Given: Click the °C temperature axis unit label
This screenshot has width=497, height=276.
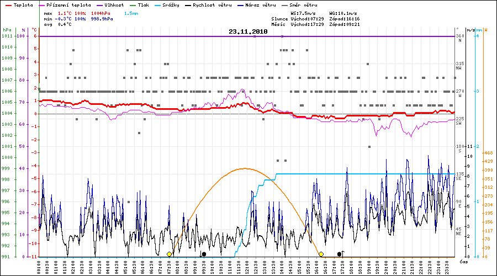Looking at the screenshot, I should (x=34, y=30).
